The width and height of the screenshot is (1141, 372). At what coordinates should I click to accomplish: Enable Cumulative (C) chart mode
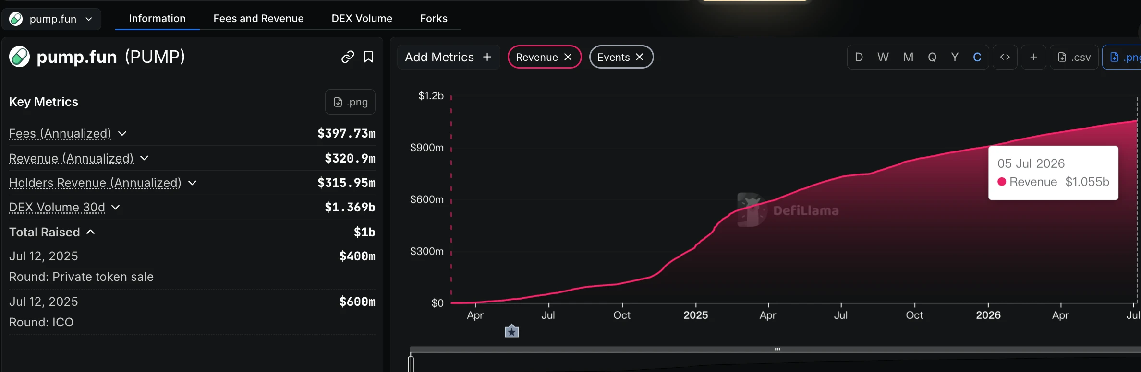(977, 57)
